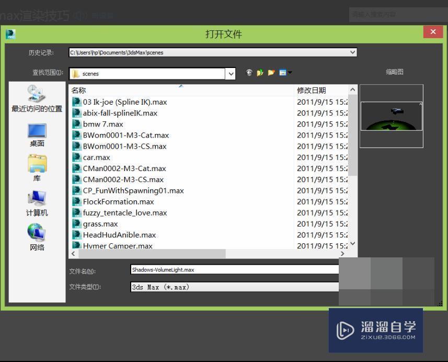
Task: Click the icon of FlockFormation.max
Action: pyautogui.click(x=76, y=201)
